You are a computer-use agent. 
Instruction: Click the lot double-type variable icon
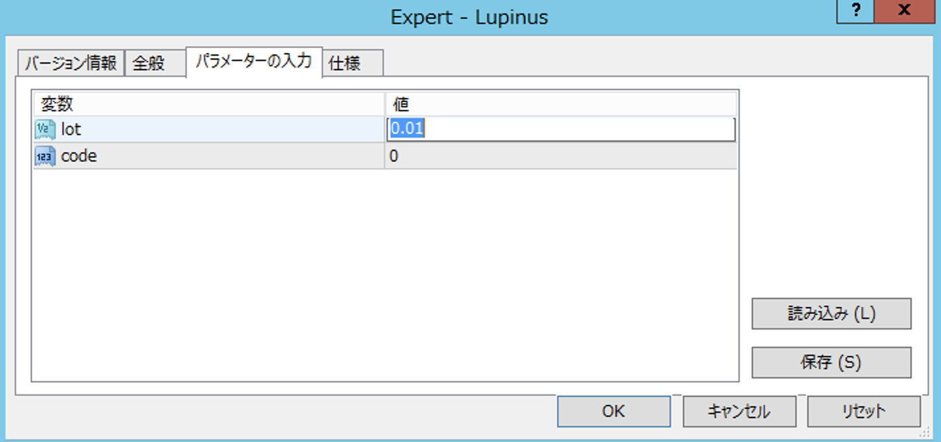pos(45,129)
